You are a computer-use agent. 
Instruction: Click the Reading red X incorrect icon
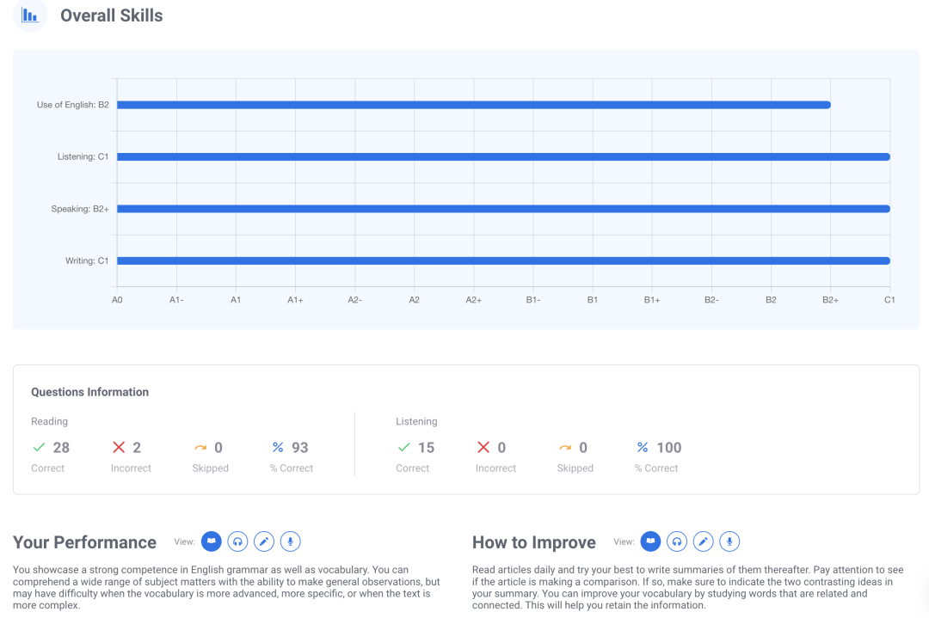119,447
